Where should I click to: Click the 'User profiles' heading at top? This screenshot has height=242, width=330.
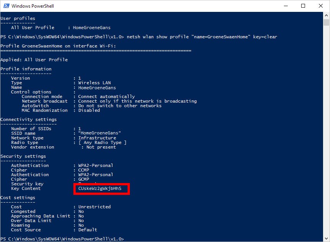[18, 18]
